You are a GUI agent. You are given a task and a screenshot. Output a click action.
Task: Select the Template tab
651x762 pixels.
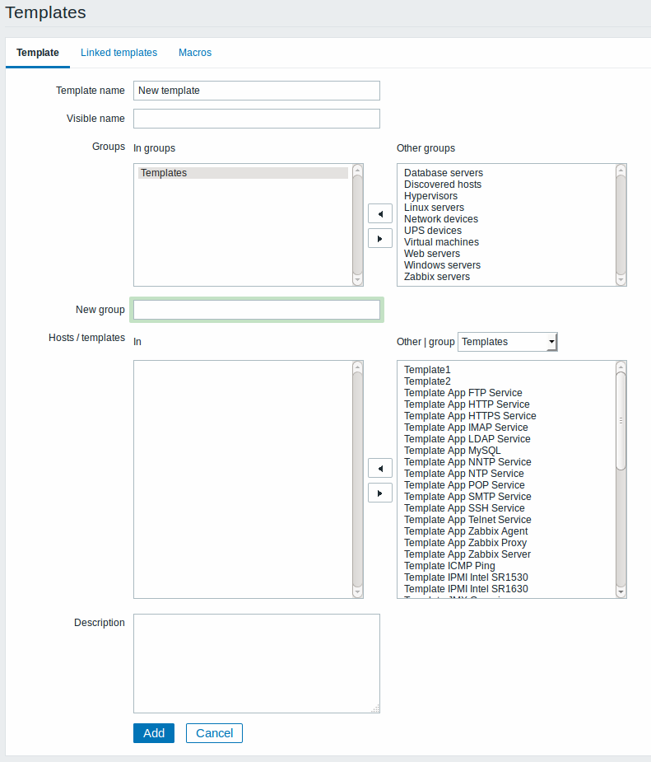point(38,53)
